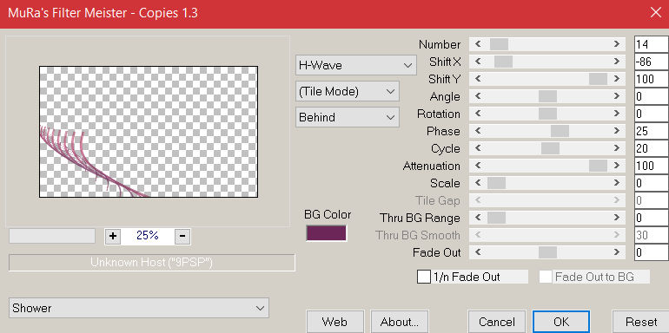
Task: Click the Number slider thumb
Action: tap(499, 44)
